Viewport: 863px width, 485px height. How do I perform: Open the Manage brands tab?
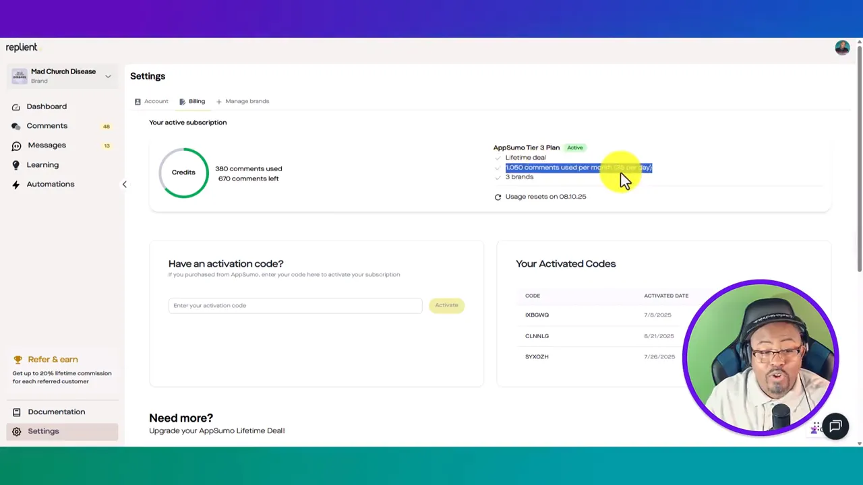coord(243,101)
